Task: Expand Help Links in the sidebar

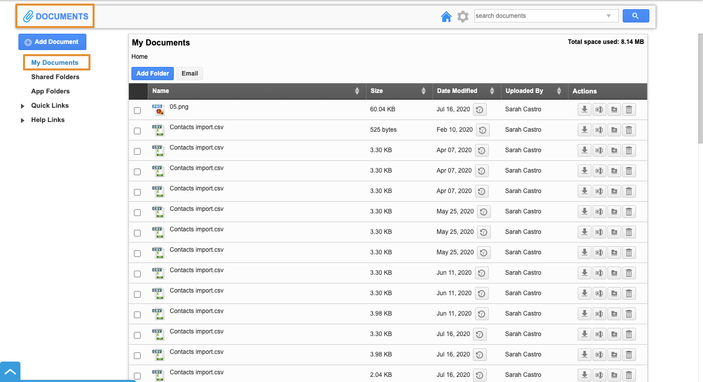Action: pos(22,121)
